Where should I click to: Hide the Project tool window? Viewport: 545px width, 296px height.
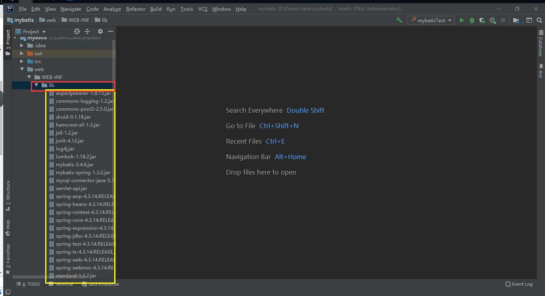pos(111,31)
